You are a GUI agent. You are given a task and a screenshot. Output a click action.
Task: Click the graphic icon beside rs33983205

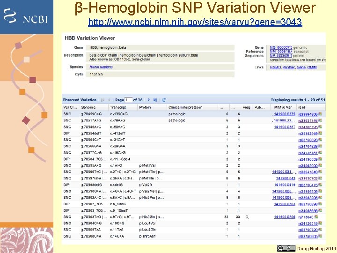pos(320,198)
